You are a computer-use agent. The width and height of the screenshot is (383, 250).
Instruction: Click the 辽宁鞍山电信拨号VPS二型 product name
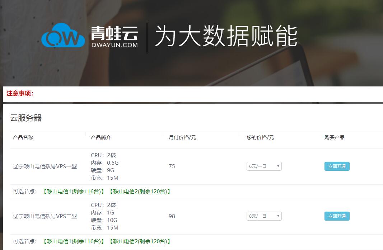44,216
